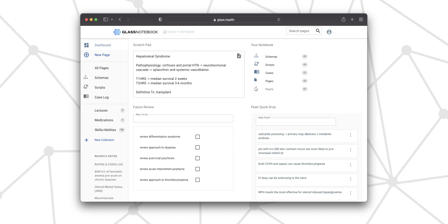Click into the New To-do field
Screen dimensions: 448x224
click(x=183, y=119)
